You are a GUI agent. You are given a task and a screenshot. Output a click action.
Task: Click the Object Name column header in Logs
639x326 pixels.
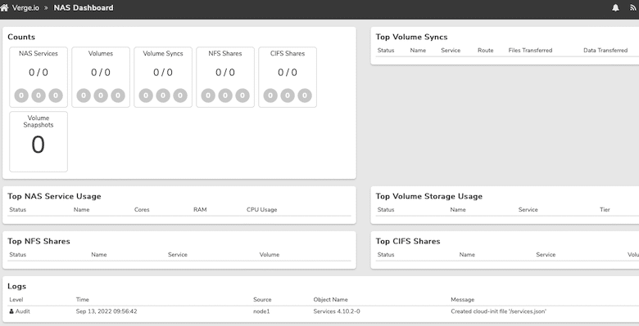330,300
